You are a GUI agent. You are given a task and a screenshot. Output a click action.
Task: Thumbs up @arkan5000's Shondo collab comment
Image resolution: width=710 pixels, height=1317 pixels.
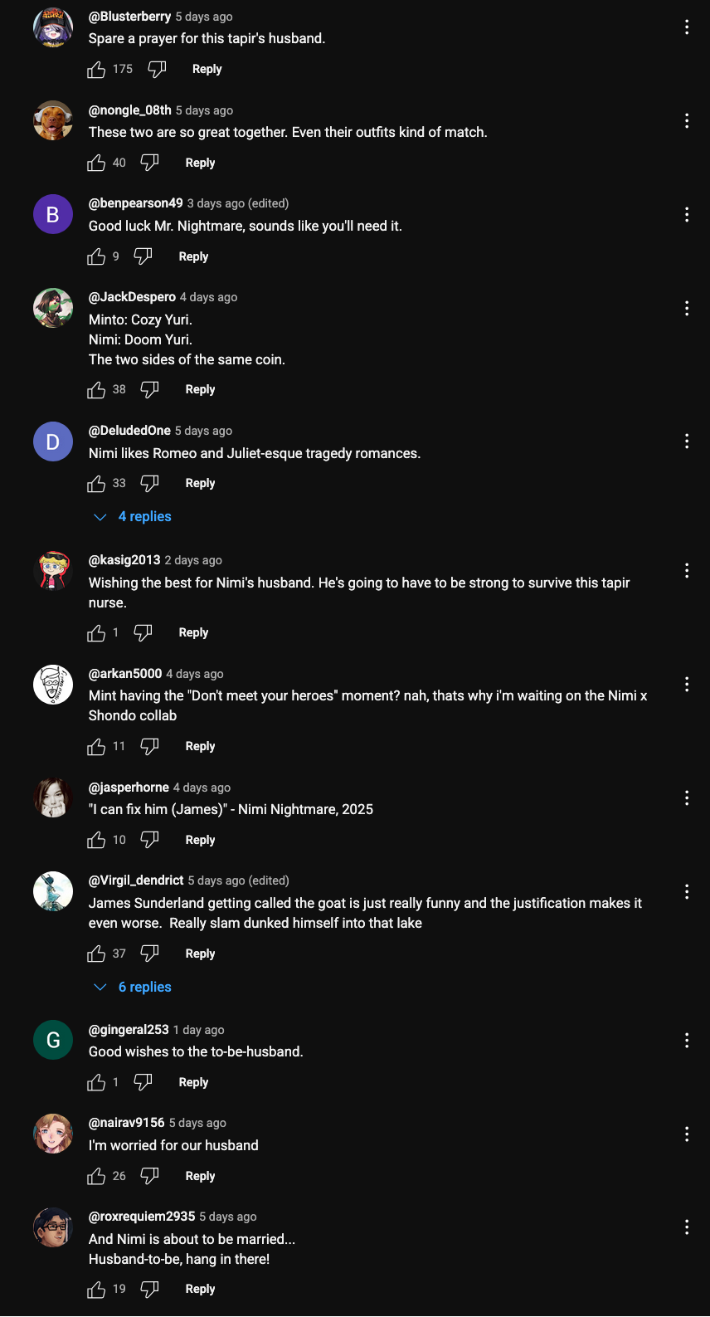[96, 747]
